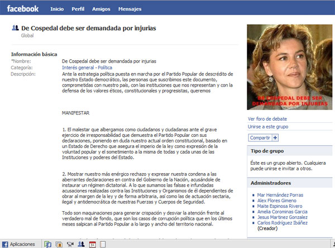
Task: Open Maite Espinosa Rivero profile
Action: (280, 206)
